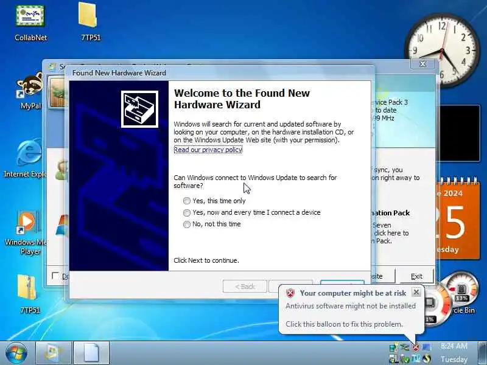This screenshot has width=487, height=365.
Task: Click the 'Click Next to continue.' text
Action: point(206,260)
